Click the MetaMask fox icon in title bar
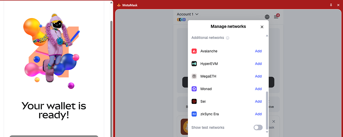Screen dimensions: 343x137 click(119, 5)
